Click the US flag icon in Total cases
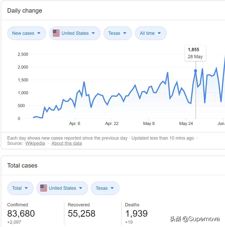The width and height of the screenshot is (225, 227). point(44,188)
